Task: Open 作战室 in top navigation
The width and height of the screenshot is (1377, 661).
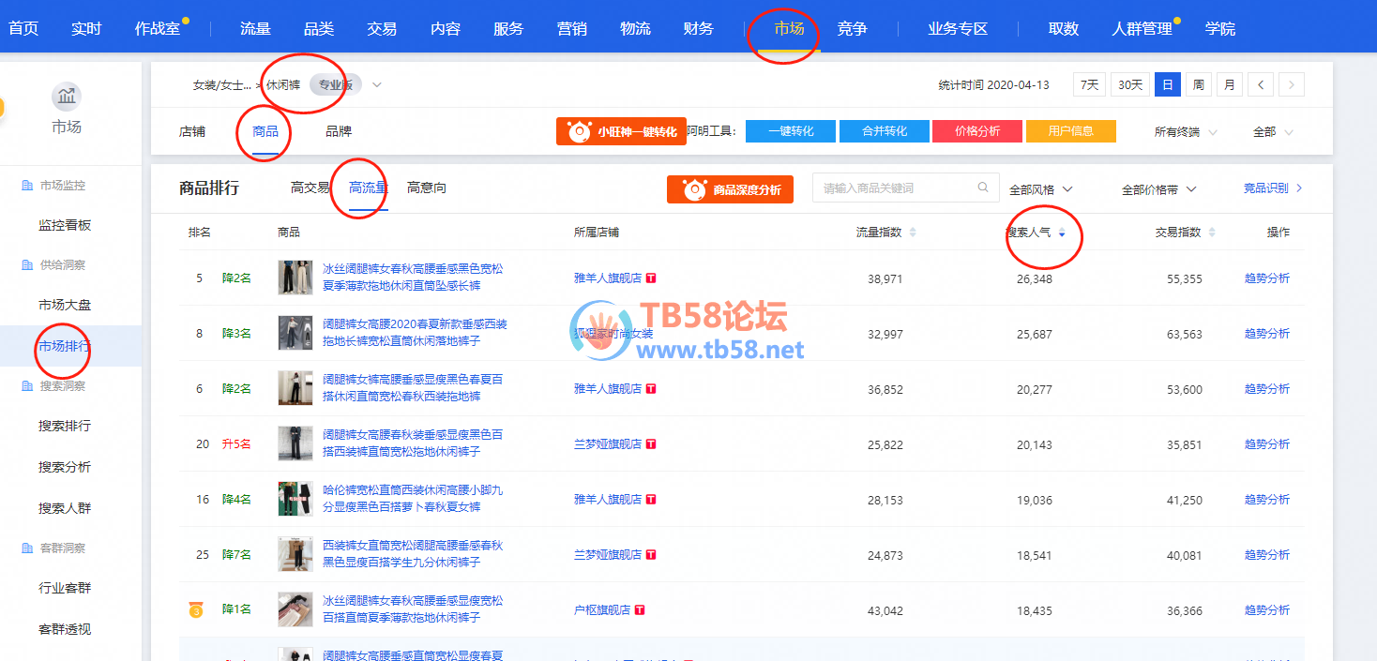Action: point(158,29)
